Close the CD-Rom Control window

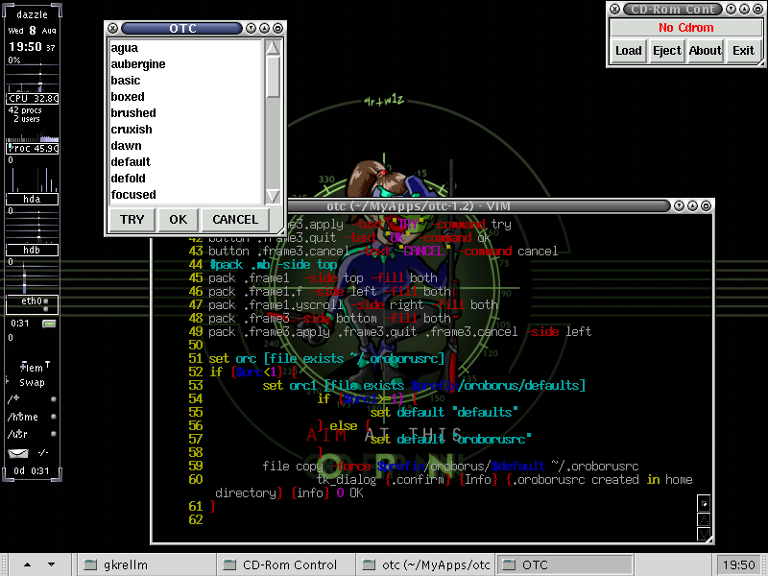point(614,10)
